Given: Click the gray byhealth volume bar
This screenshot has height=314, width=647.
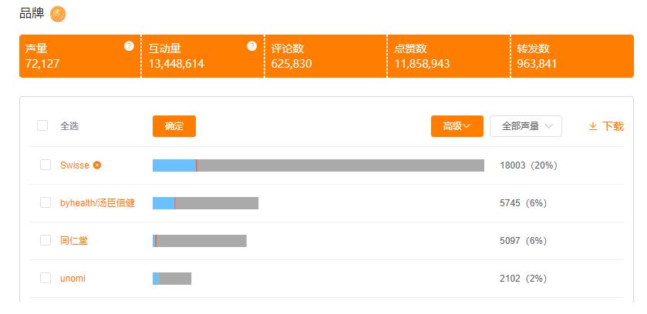Looking at the screenshot, I should (x=217, y=203).
